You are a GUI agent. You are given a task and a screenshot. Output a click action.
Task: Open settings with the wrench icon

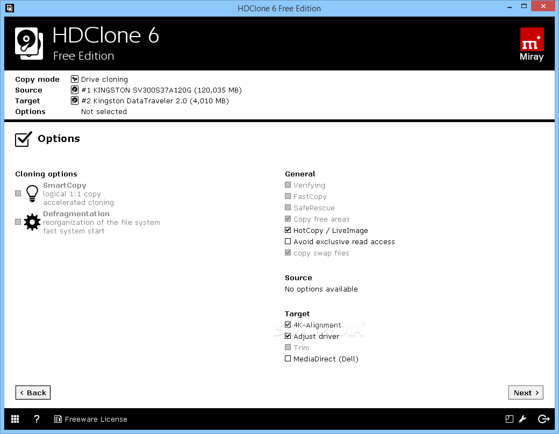(x=522, y=419)
